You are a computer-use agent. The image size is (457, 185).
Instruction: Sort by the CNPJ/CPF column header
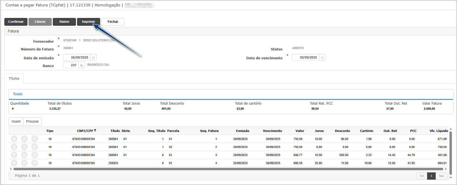pos(85,131)
